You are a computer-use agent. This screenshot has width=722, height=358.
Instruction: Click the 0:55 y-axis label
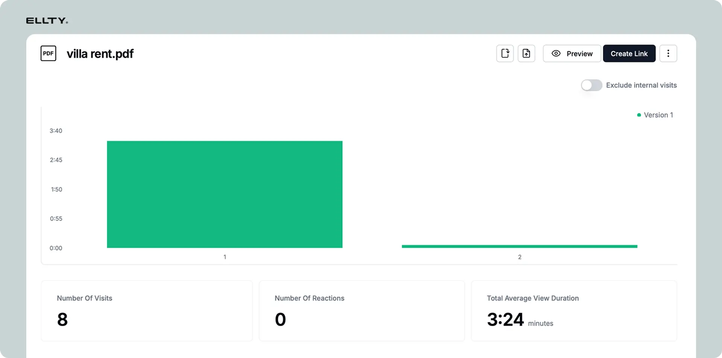coord(56,219)
